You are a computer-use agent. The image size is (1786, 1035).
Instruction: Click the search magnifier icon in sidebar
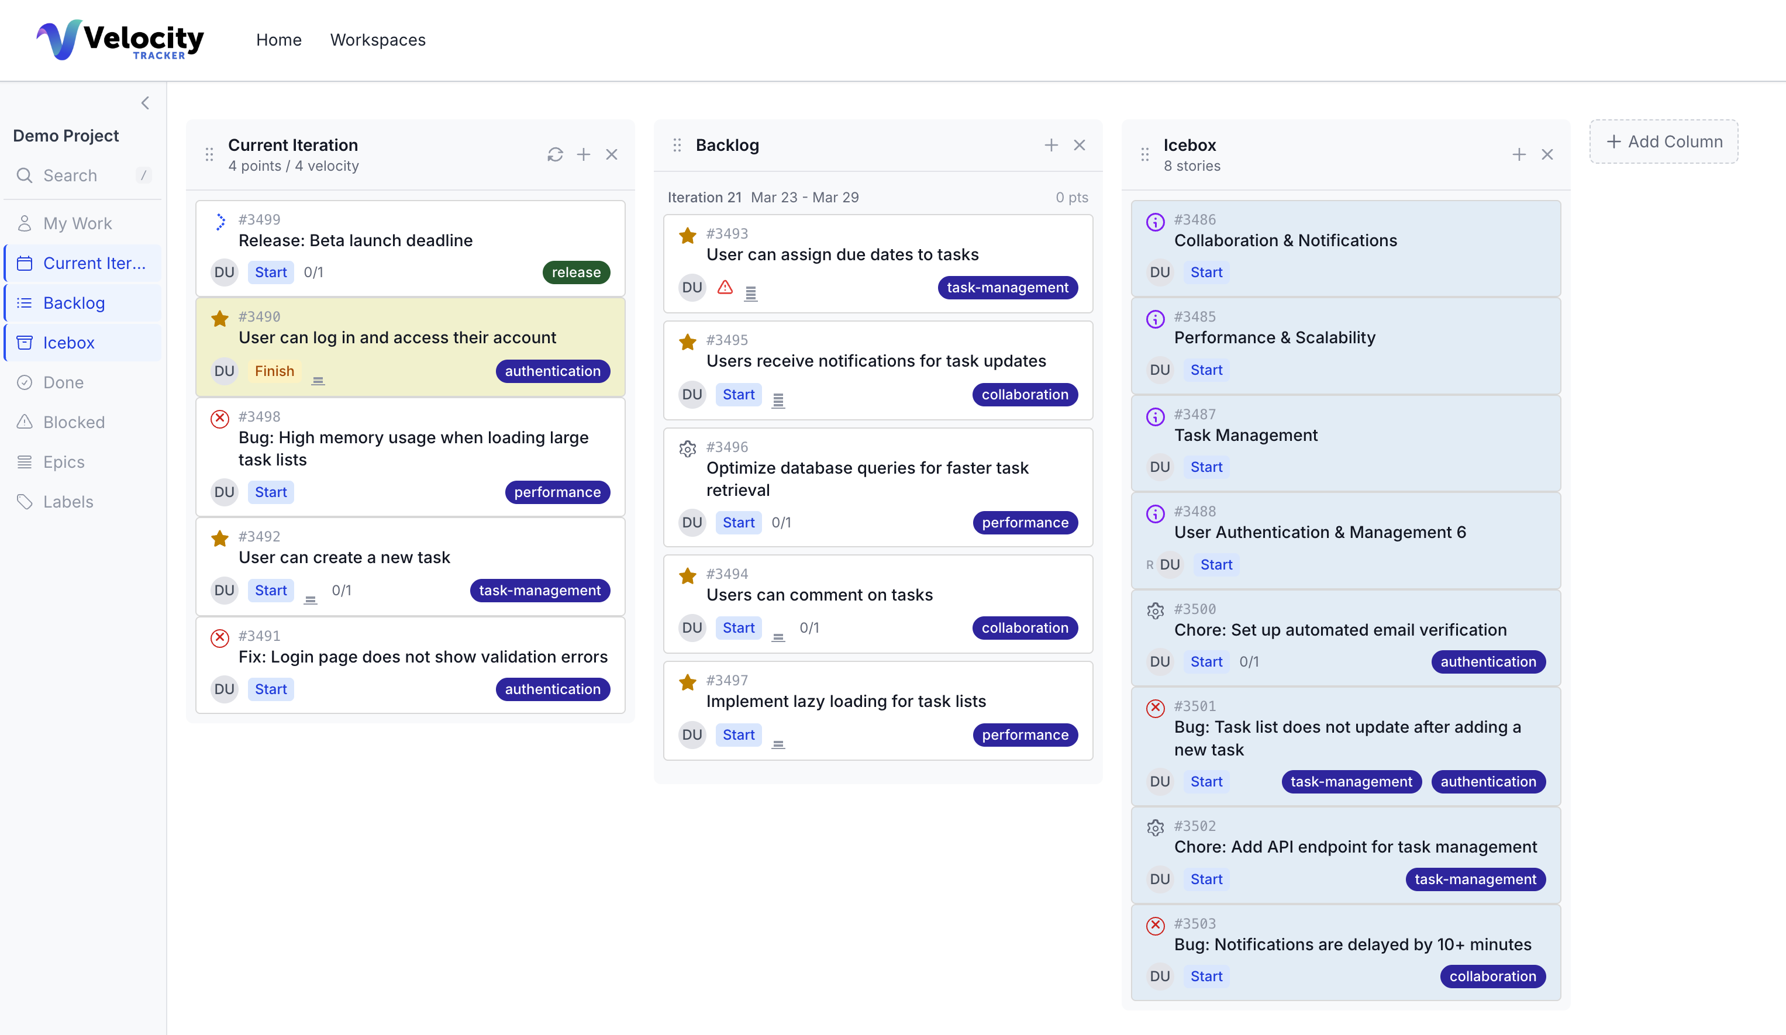point(25,175)
